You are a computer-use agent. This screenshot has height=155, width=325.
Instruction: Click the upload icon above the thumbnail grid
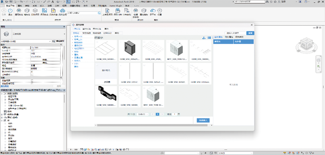point(204,38)
